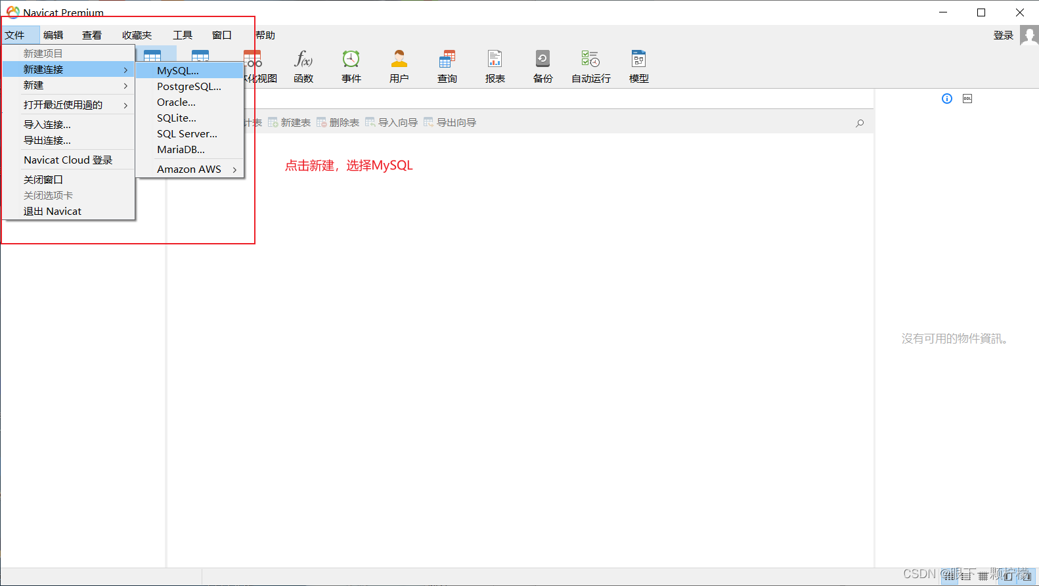Click the Import Wizard (导入向导) button
The height and width of the screenshot is (586, 1039).
pyautogui.click(x=391, y=122)
